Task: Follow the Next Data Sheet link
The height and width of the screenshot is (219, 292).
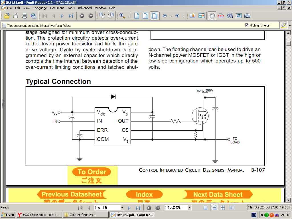Action: click(218, 194)
